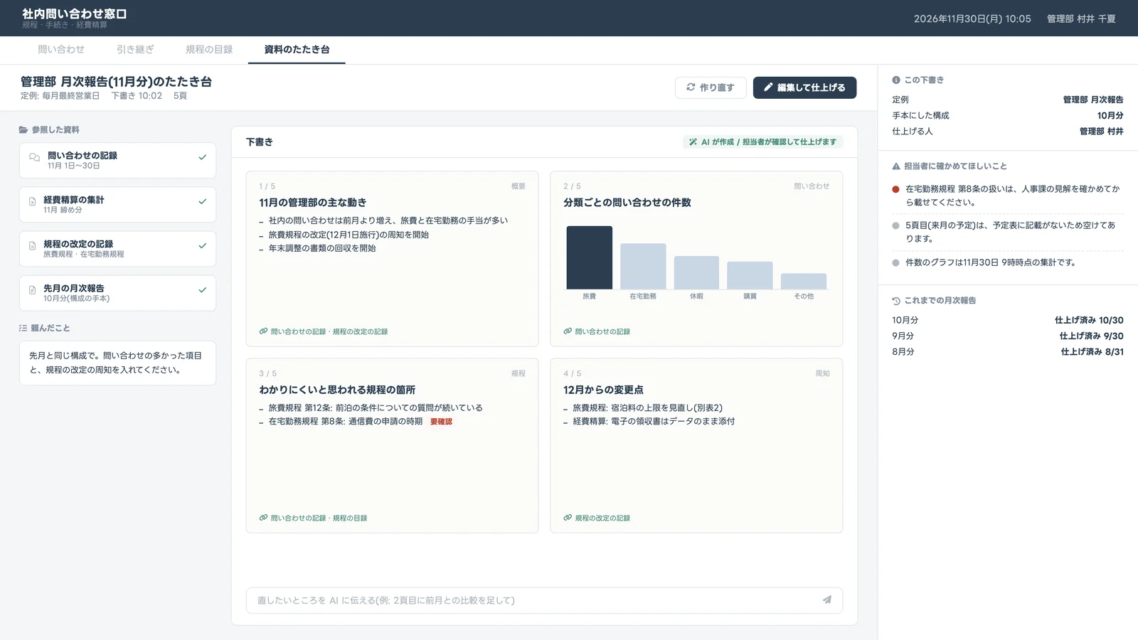Click the warning triangle beside 担当者に確かめてほしいこと
Screen dimensions: 1138x640
point(896,166)
